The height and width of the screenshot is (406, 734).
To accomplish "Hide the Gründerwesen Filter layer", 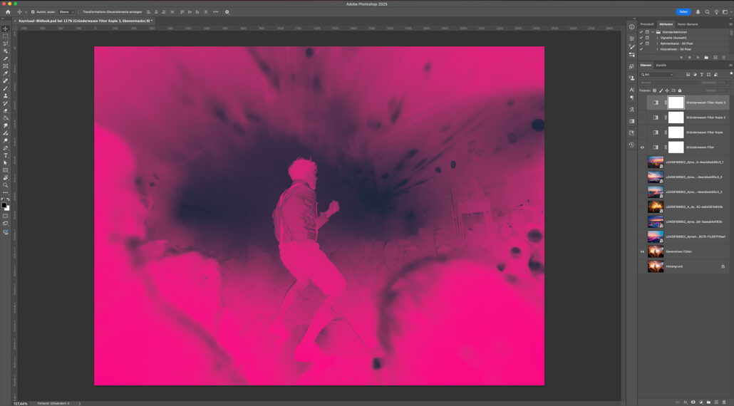I will click(642, 147).
